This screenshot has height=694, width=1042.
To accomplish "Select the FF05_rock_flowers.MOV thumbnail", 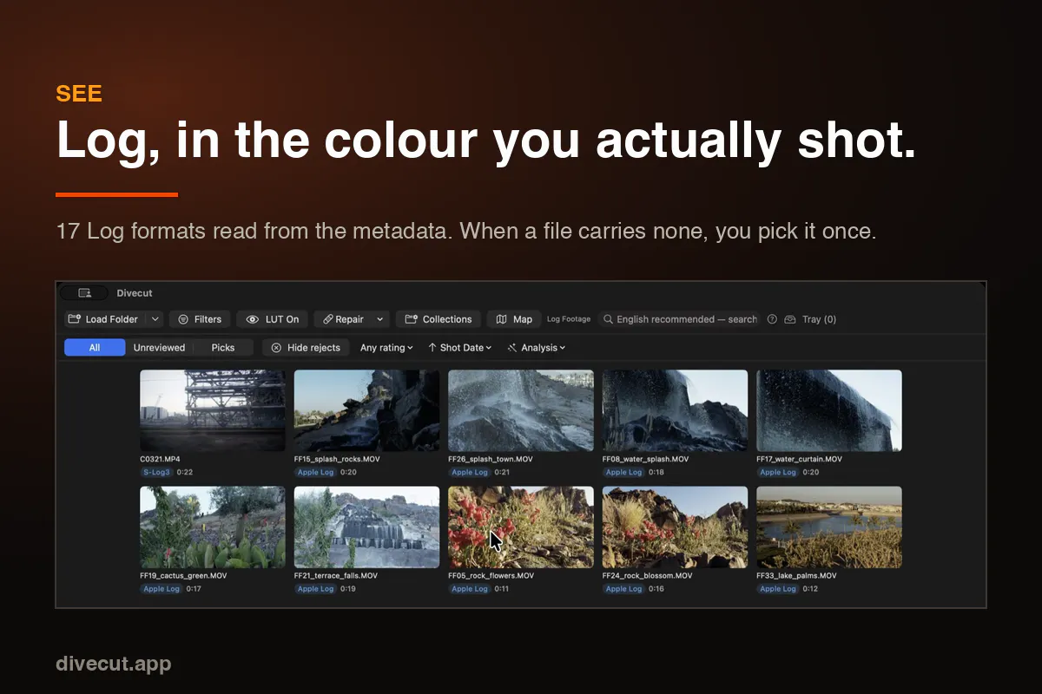I will 521,527.
